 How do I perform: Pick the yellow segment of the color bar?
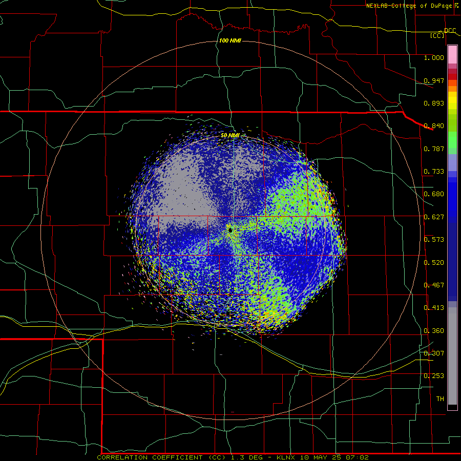(x=452, y=100)
